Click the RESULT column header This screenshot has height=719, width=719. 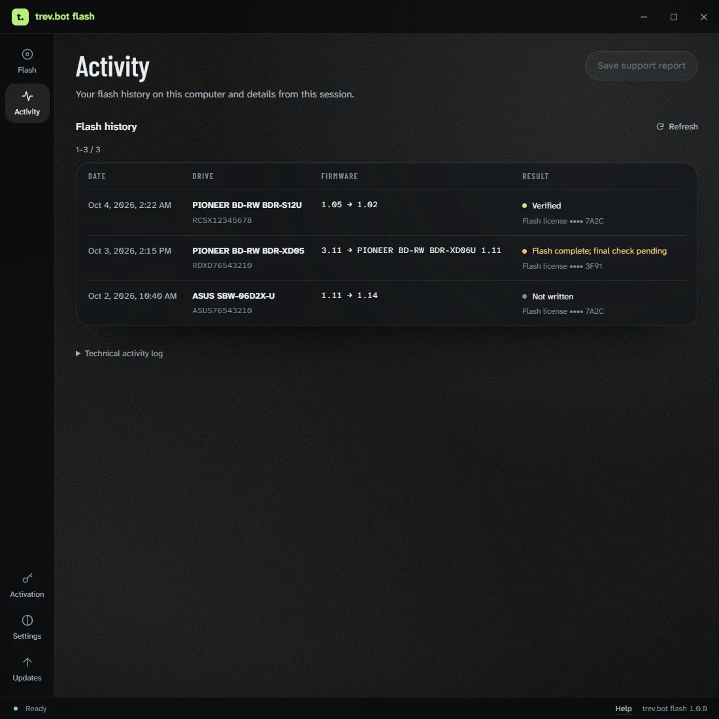tap(535, 176)
